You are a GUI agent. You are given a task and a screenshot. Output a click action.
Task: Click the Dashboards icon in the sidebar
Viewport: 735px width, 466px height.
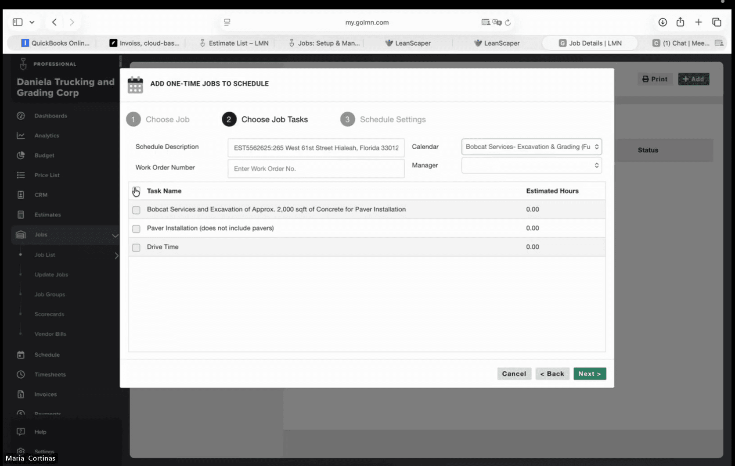point(21,116)
